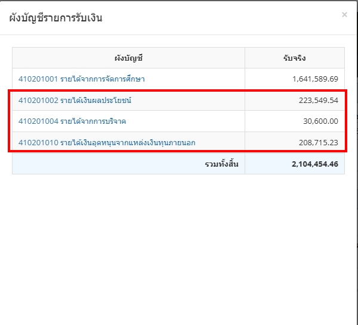Close the ผังบัญชีรายการรับเงิน dialog with X
Viewport: 358px width, 325px height.
(344, 15)
